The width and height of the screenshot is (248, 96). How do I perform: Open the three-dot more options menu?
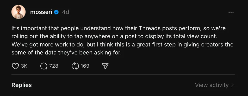point(231,12)
